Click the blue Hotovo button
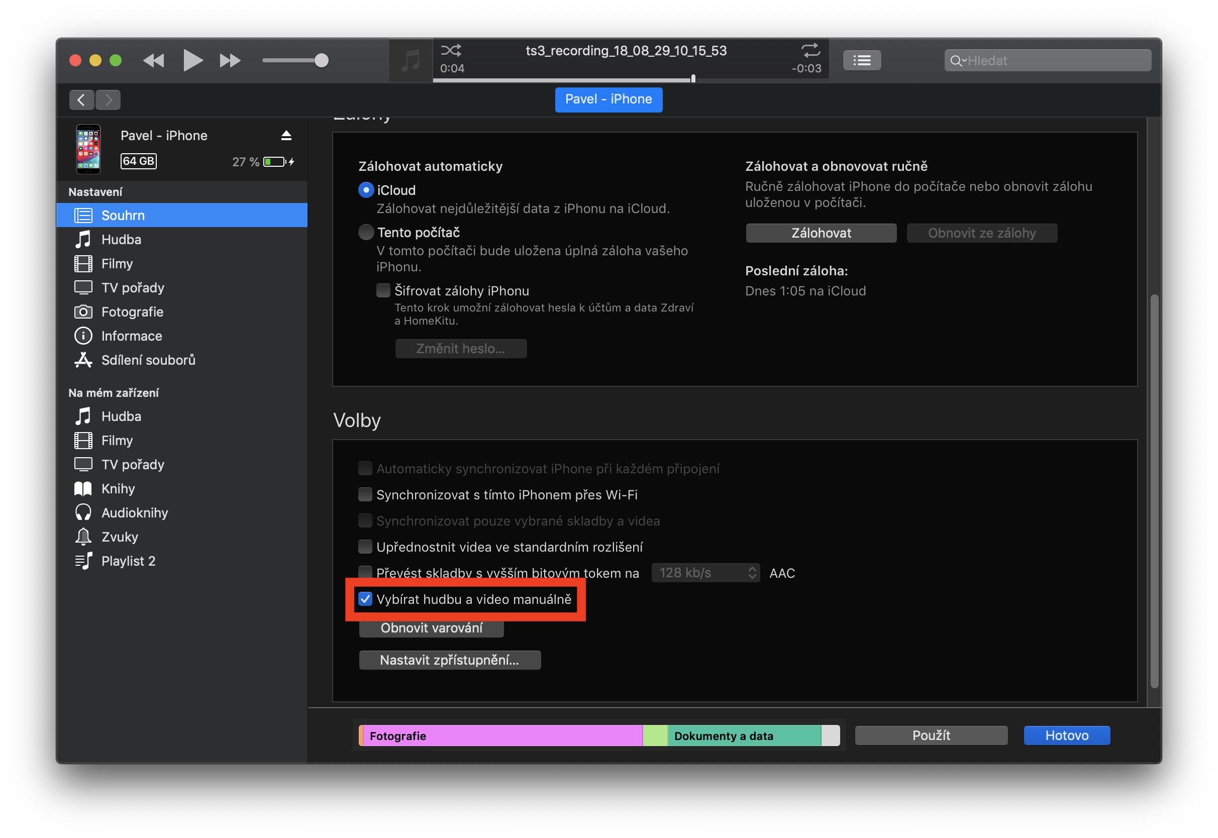This screenshot has height=838, width=1218. pos(1066,736)
